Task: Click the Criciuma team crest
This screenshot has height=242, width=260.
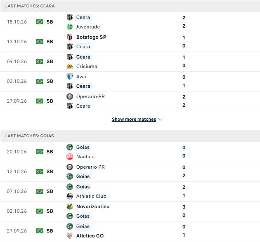Action: 70,66
